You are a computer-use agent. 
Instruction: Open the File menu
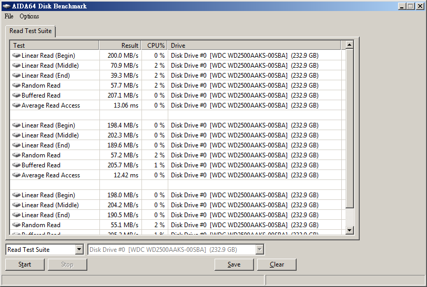(x=9, y=16)
